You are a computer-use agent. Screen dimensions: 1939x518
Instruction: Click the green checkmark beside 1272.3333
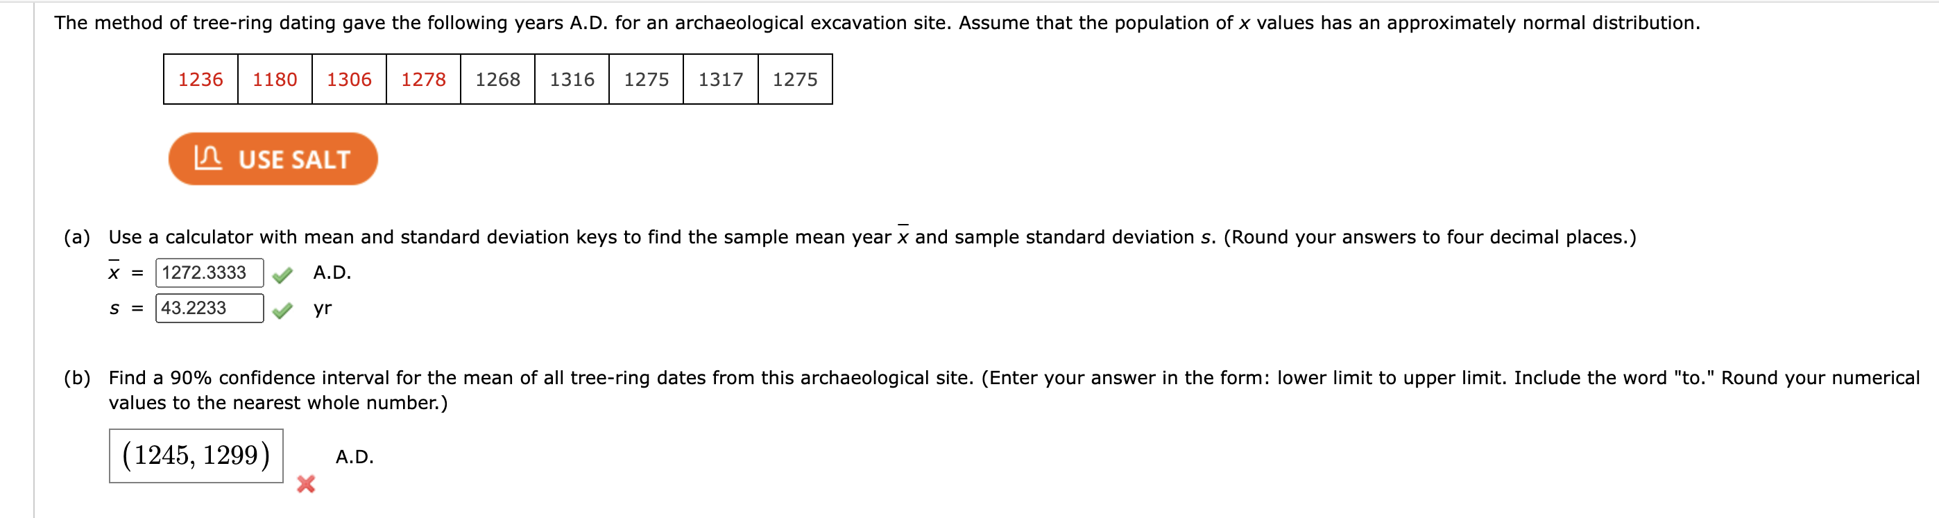click(283, 274)
